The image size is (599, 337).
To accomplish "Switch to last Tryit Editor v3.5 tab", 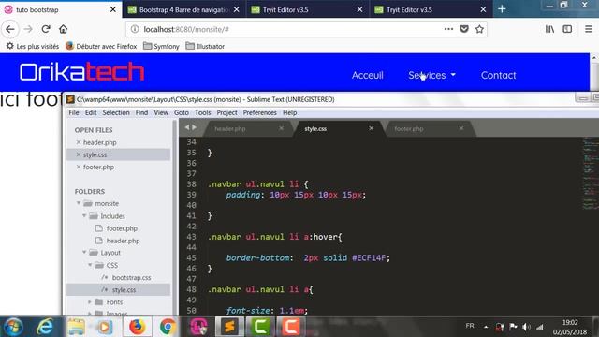I will 431,9.
